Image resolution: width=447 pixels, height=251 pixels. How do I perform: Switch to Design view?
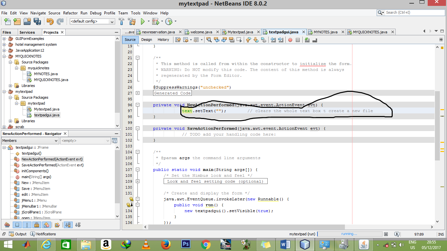point(147,40)
